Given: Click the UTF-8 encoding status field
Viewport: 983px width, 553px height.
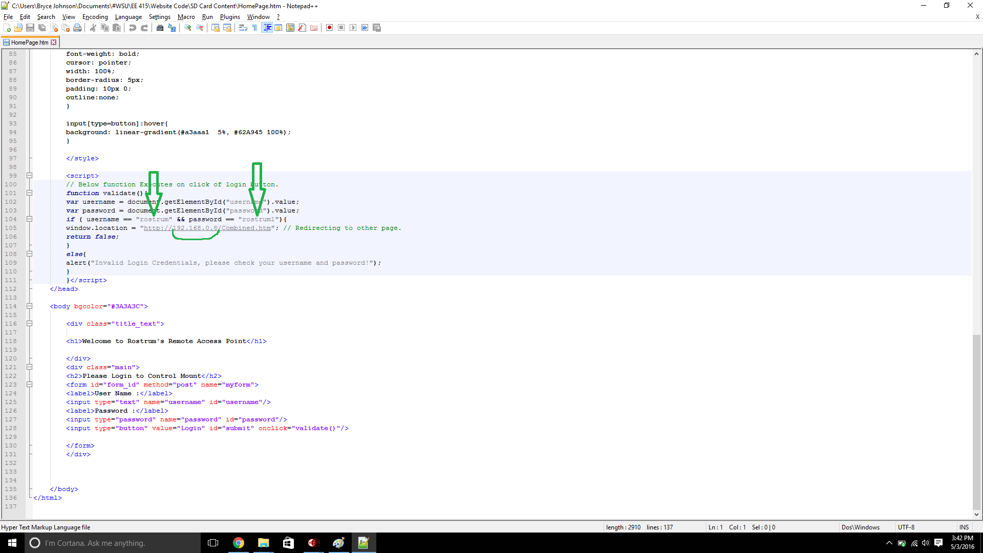Looking at the screenshot, I should pos(906,527).
